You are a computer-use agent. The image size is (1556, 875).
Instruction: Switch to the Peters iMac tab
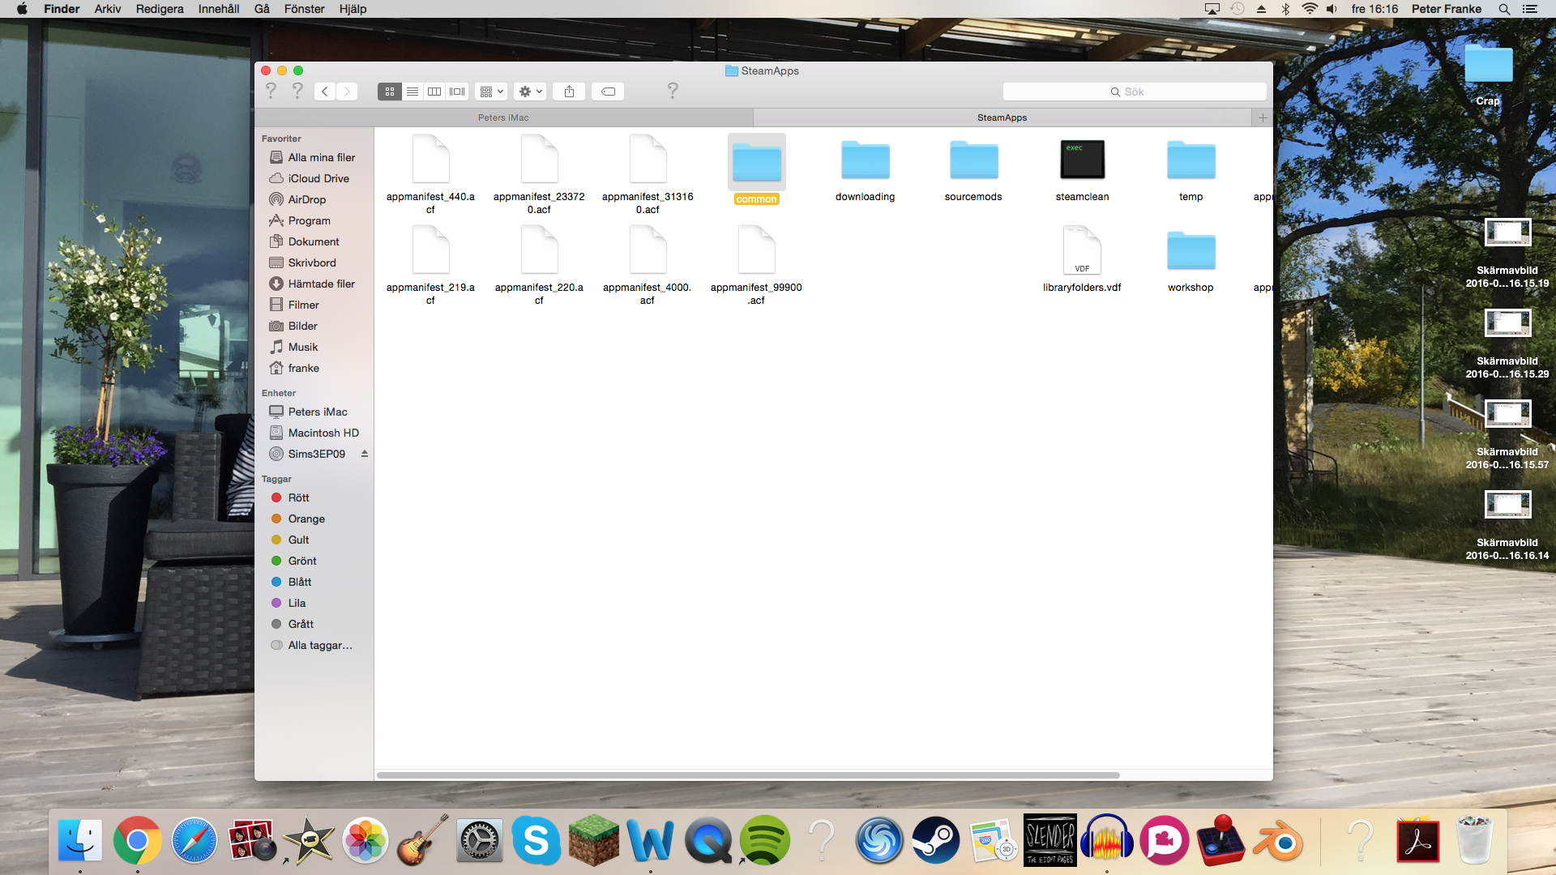coord(503,117)
